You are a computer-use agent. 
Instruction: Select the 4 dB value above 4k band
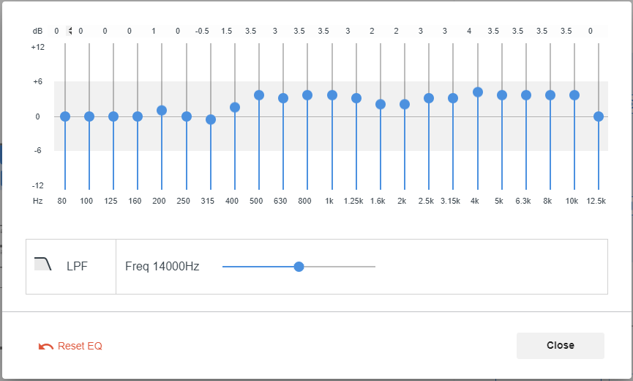coord(469,31)
